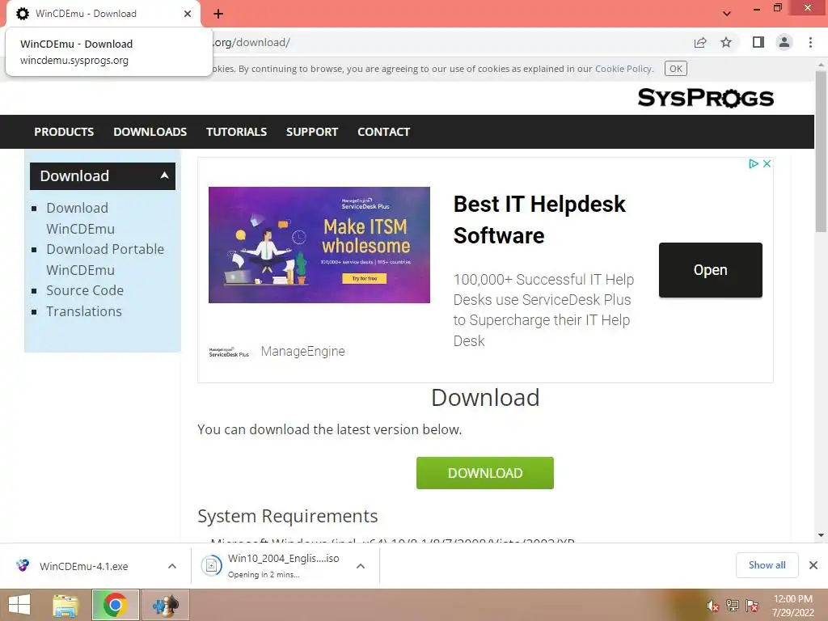
Task: Close the WinCDEmu - Download tab
Action: click(188, 14)
